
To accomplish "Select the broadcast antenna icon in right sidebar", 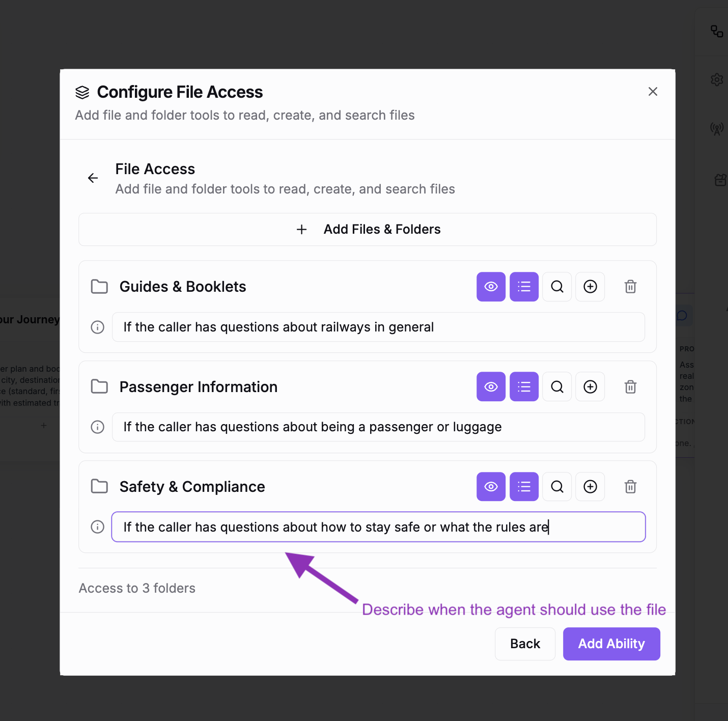I will tap(717, 129).
